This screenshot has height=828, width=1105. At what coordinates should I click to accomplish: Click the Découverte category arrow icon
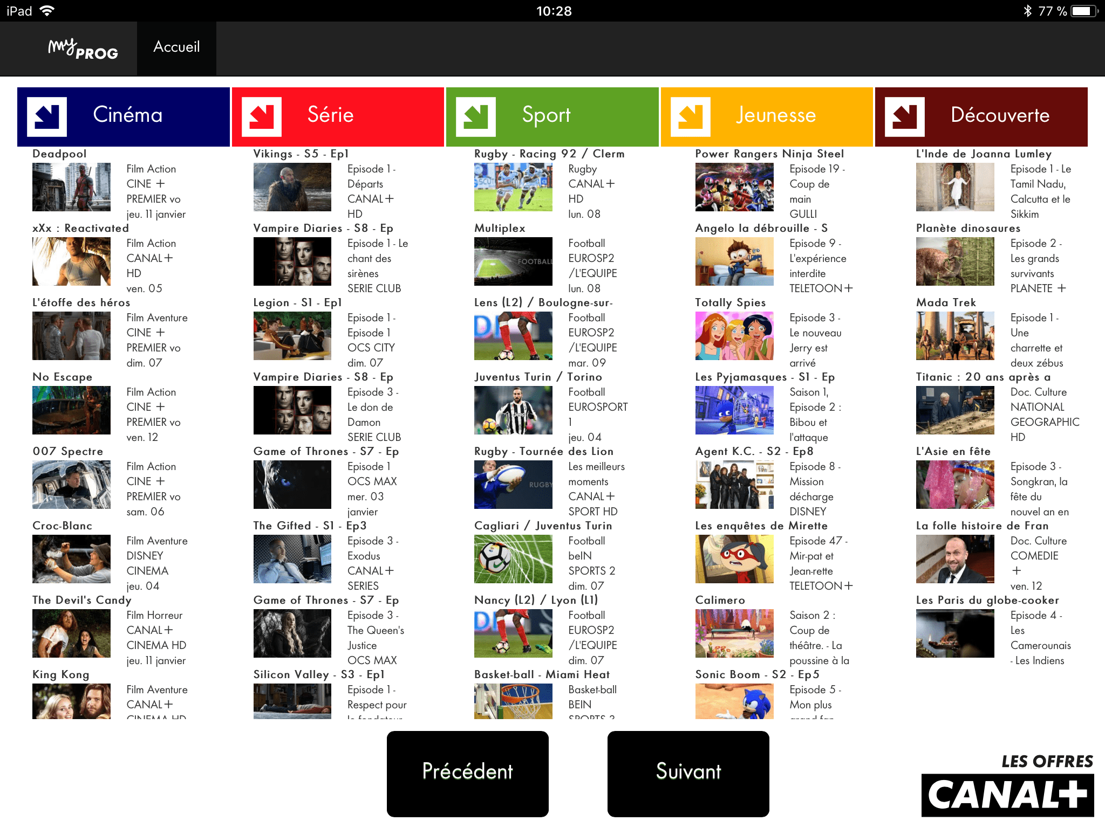[905, 117]
